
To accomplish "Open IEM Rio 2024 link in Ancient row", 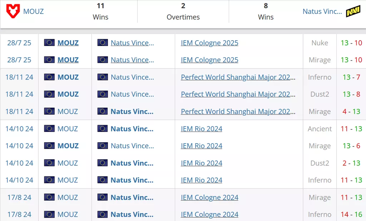I will tap(202, 129).
